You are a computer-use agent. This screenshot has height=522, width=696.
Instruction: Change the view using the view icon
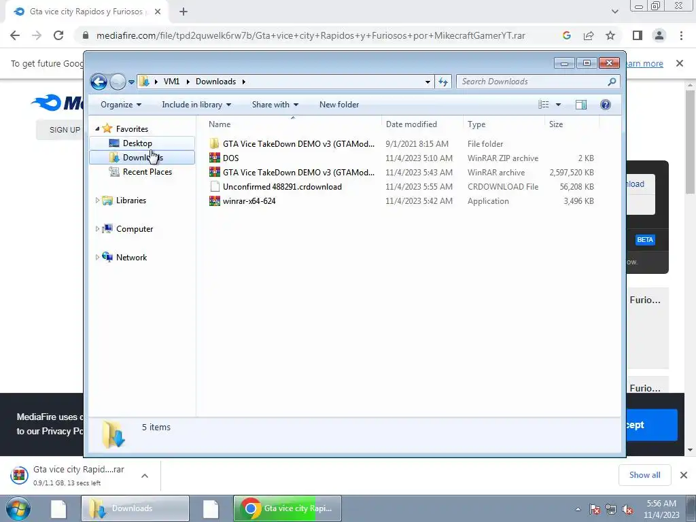(x=544, y=105)
